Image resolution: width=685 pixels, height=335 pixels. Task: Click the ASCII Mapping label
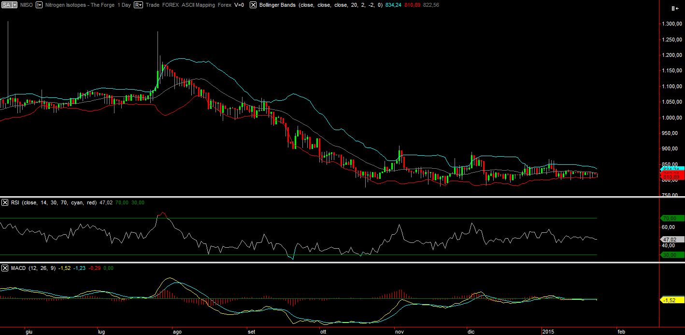198,5
